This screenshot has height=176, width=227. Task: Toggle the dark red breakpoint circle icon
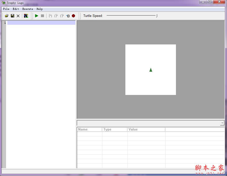pyautogui.click(x=74, y=16)
